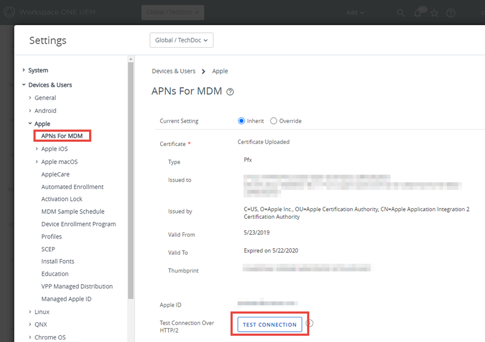485x342 pixels.
Task: Open the search magnifier in the header
Action: (401, 13)
